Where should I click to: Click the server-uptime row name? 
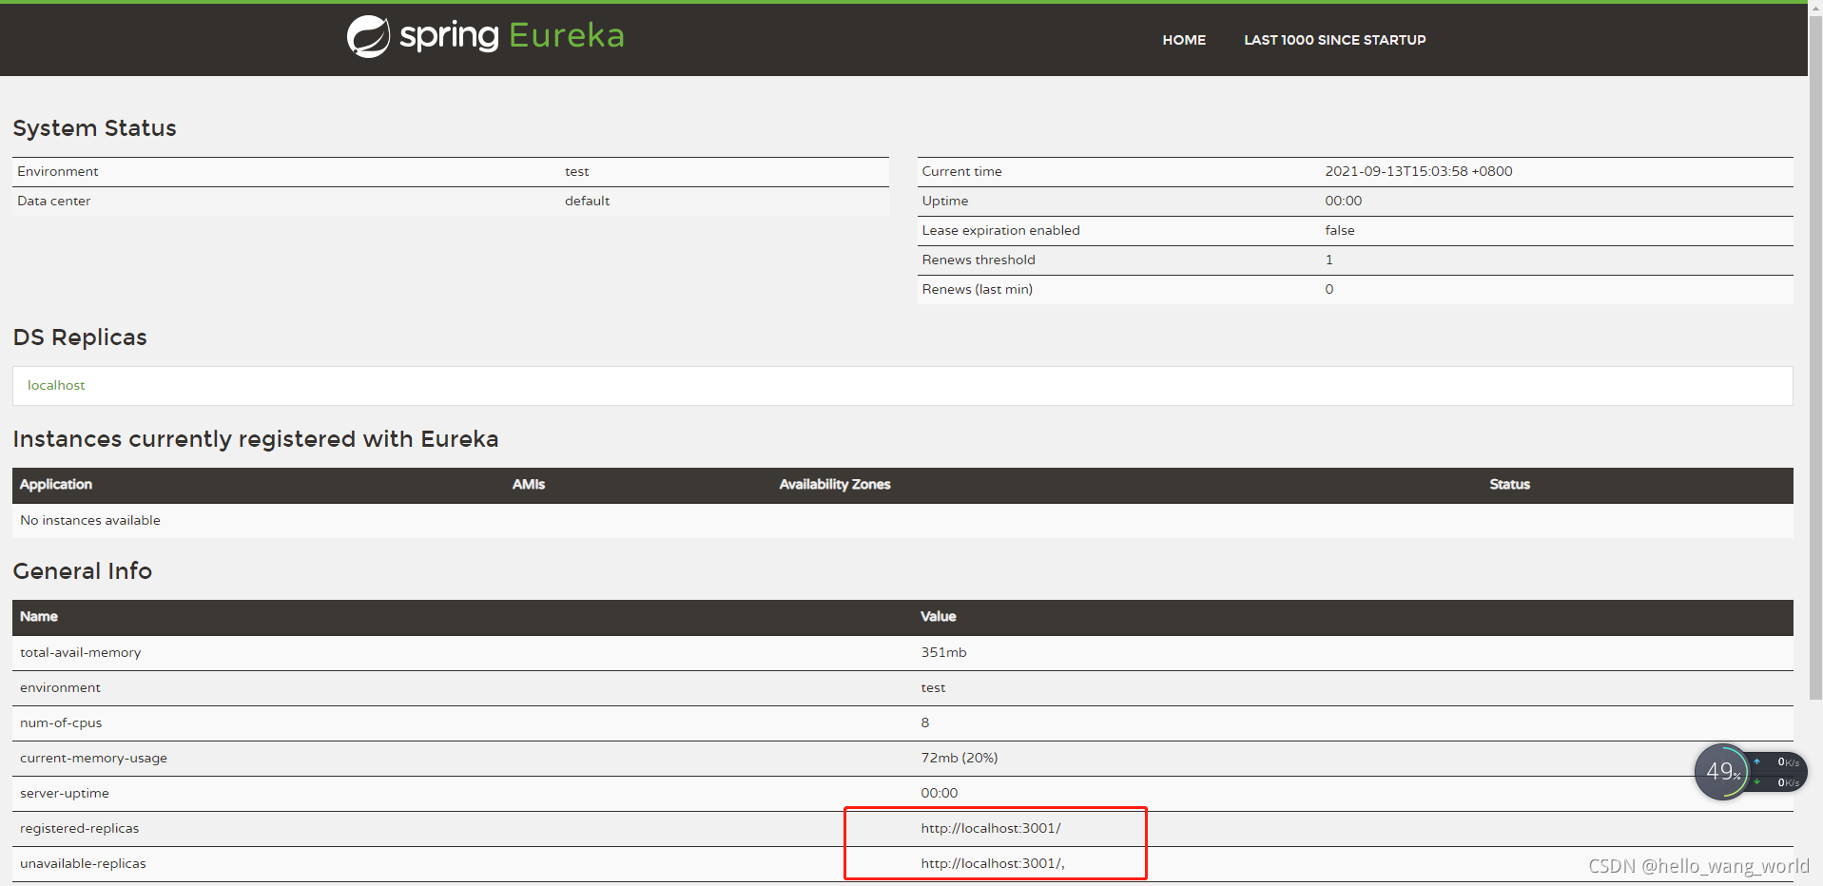[65, 793]
